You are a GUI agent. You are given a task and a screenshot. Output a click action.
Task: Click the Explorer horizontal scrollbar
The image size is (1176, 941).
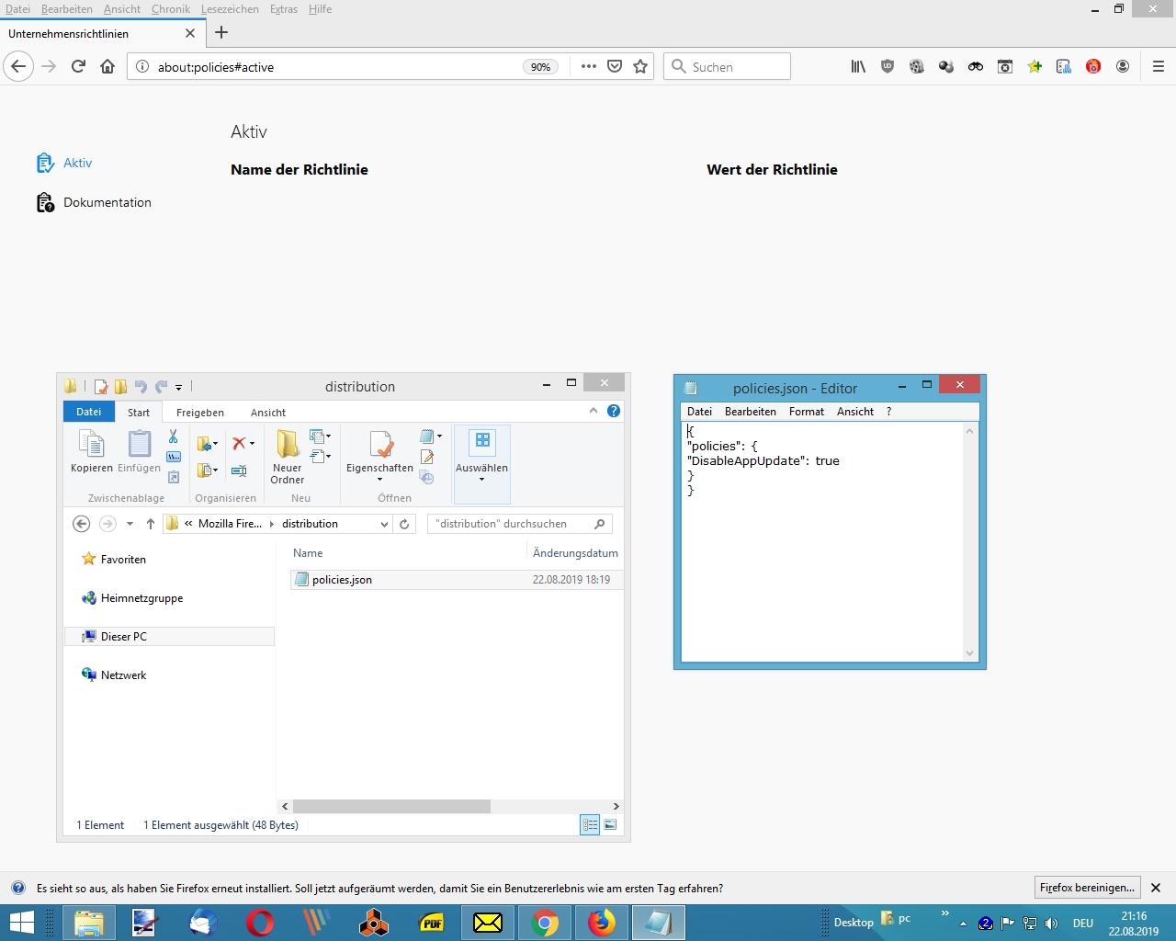click(391, 806)
